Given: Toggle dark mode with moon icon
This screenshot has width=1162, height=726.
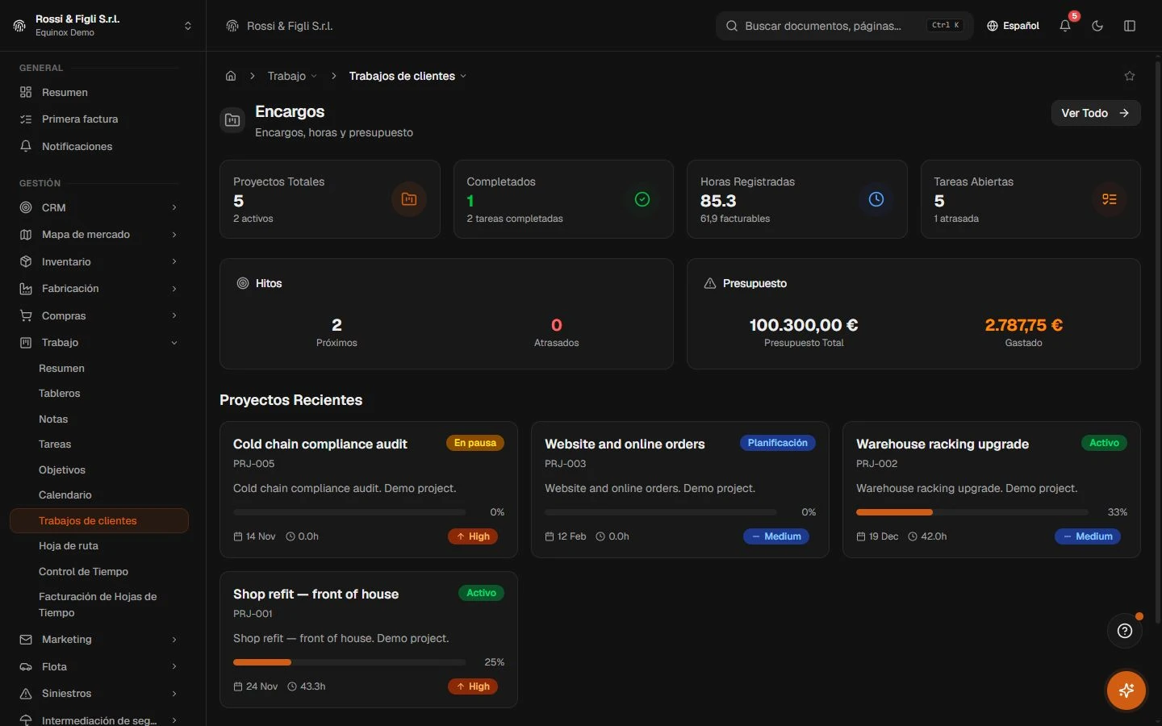Looking at the screenshot, I should tap(1097, 26).
